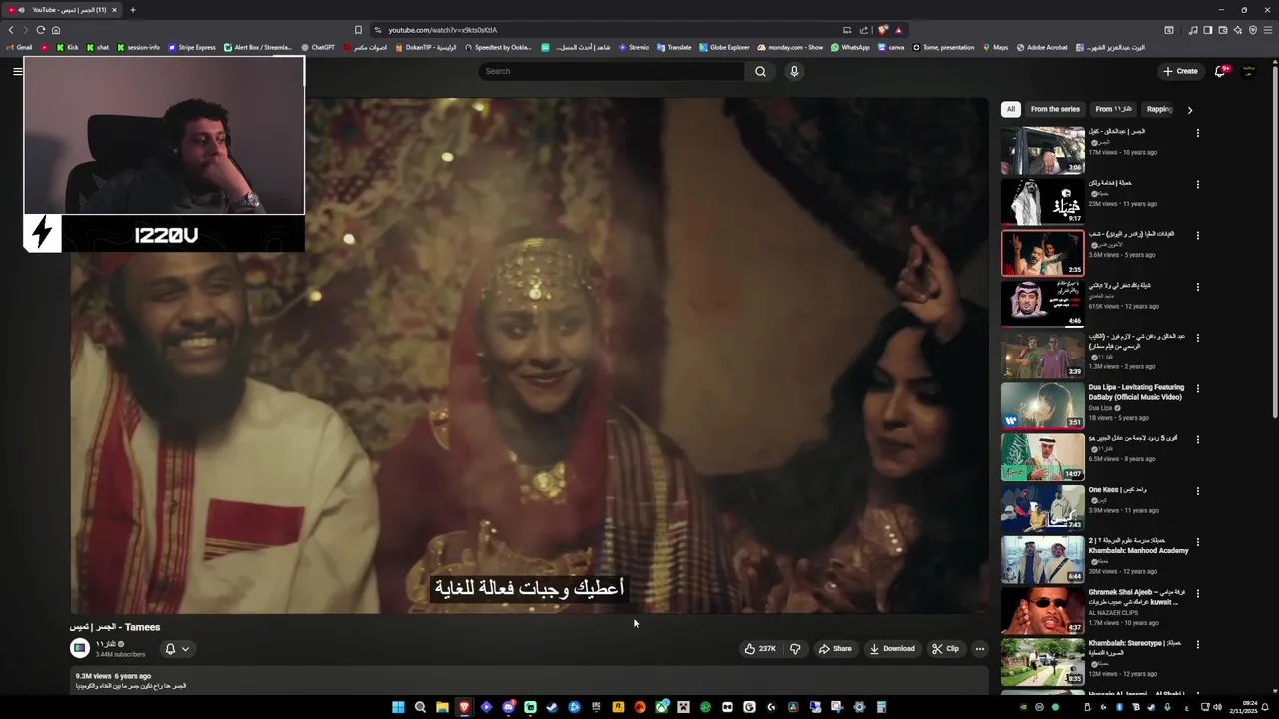Click the browser home button
The width and height of the screenshot is (1279, 719).
55,30
